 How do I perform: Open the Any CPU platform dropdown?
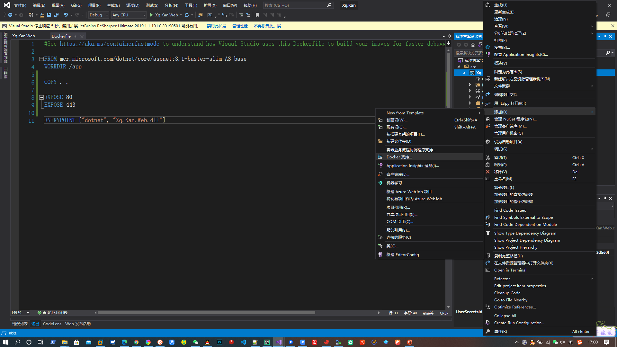tap(129, 15)
